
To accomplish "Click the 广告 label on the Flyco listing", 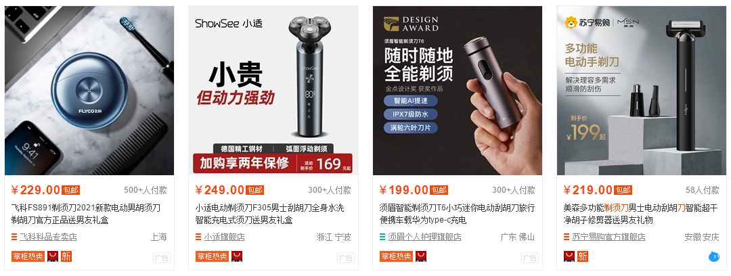I will (x=161, y=257).
